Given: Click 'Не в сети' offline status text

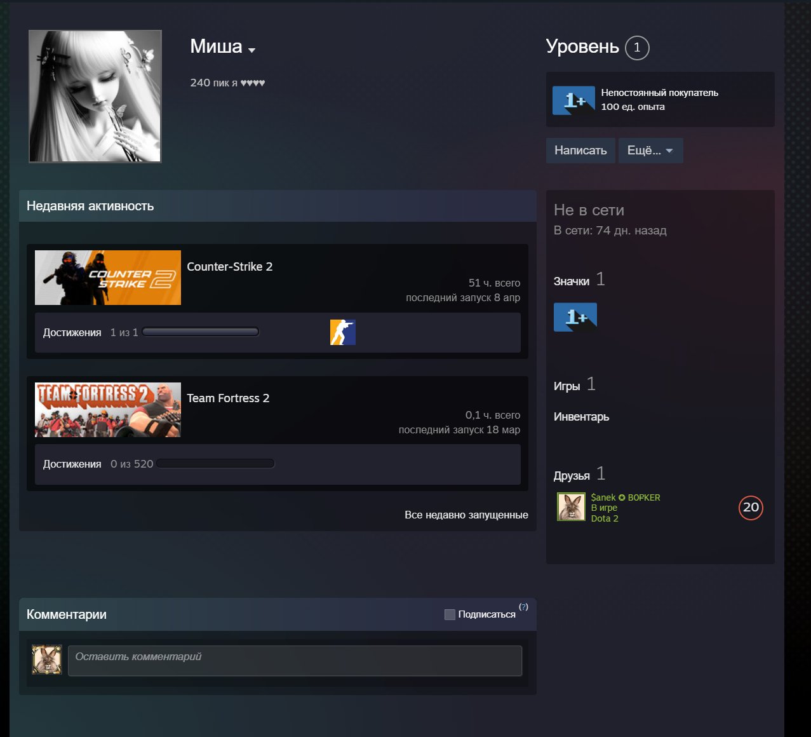Looking at the screenshot, I should pos(589,210).
